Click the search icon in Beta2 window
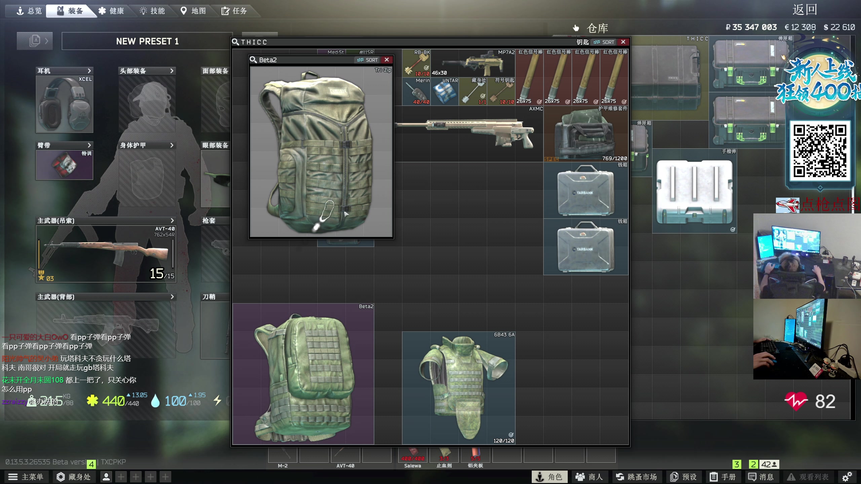The height and width of the screenshot is (484, 861). (x=253, y=60)
